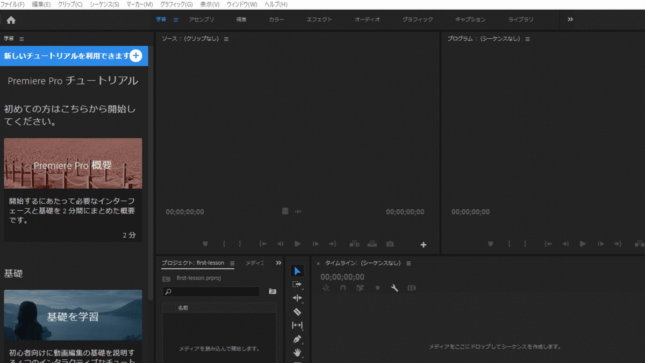The width and height of the screenshot is (645, 363).
Task: Select the Pen tool
Action: pos(297,339)
